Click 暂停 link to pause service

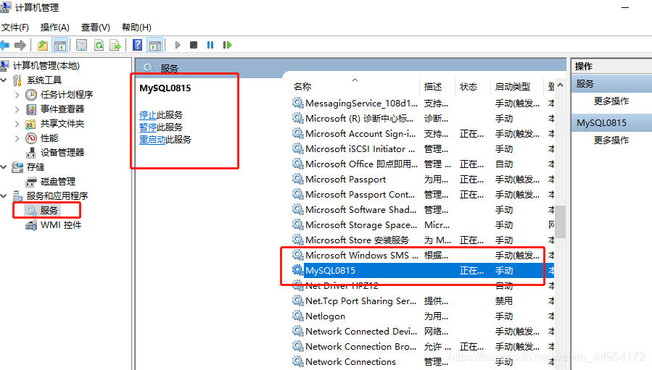click(x=148, y=127)
